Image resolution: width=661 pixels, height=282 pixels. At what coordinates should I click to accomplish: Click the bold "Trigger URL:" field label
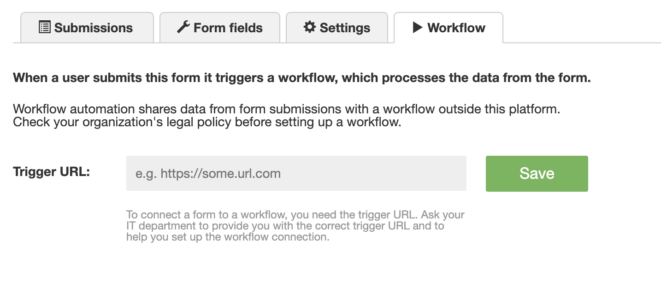[x=51, y=172]
